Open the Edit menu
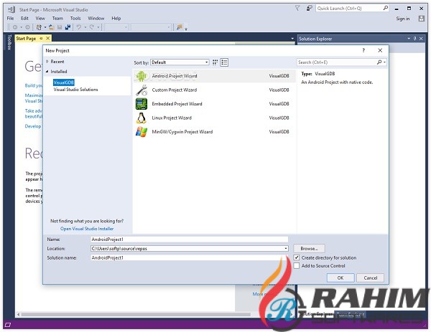The image size is (431, 332). [24, 19]
